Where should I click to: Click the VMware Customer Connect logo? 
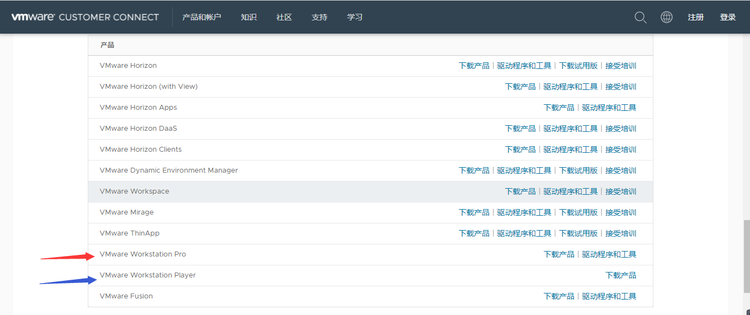(85, 17)
